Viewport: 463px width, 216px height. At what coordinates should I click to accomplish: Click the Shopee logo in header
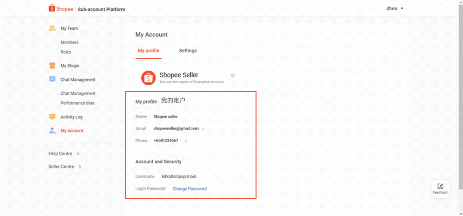coord(61,9)
